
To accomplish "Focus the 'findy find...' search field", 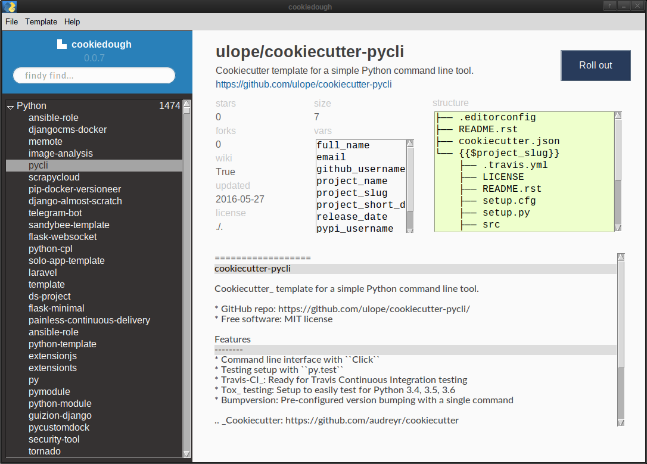I will tap(94, 76).
